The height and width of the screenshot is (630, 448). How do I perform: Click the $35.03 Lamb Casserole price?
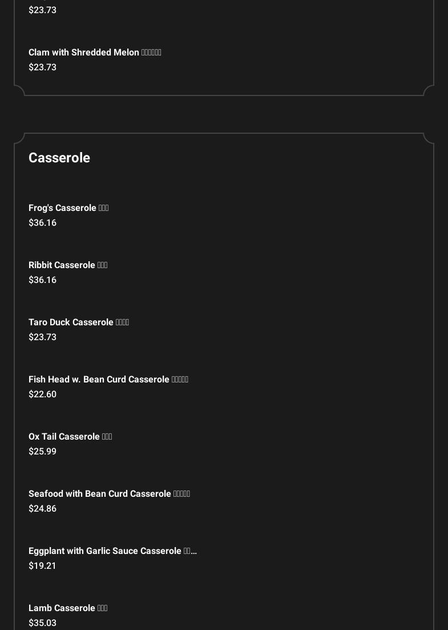(43, 623)
